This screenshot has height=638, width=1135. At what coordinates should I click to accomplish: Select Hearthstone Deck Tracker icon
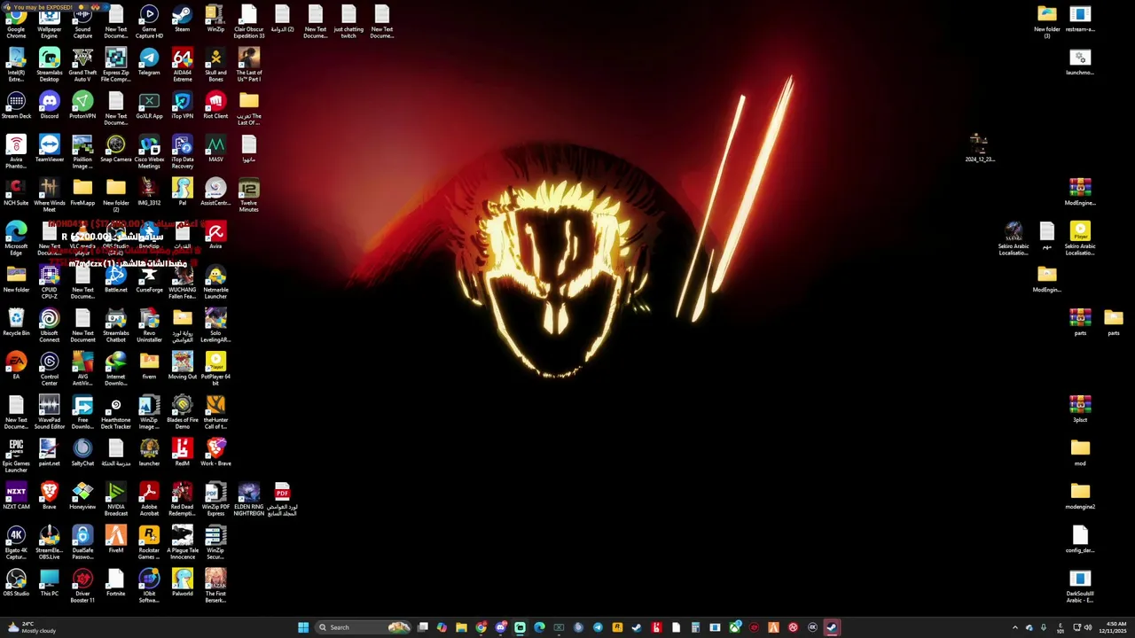point(115,412)
